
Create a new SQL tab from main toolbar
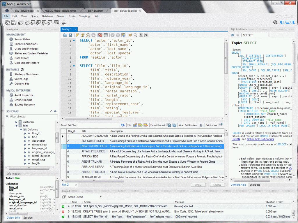7,22
